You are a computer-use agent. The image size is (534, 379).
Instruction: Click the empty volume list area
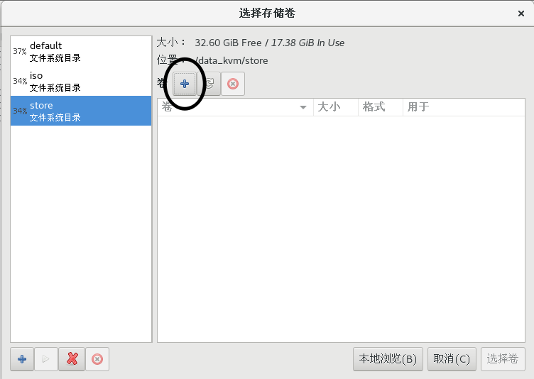coord(341,227)
